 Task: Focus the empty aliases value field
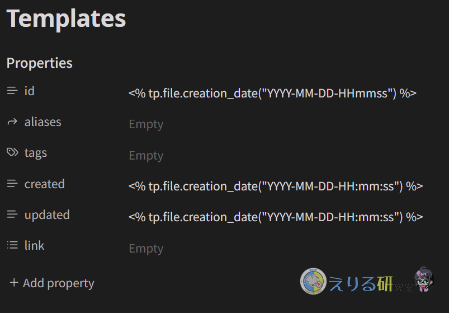[x=146, y=124]
